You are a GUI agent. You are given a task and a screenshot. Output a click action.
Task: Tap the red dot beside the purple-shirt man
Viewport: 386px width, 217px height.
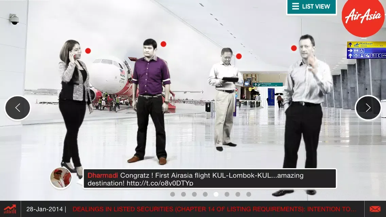click(163, 44)
